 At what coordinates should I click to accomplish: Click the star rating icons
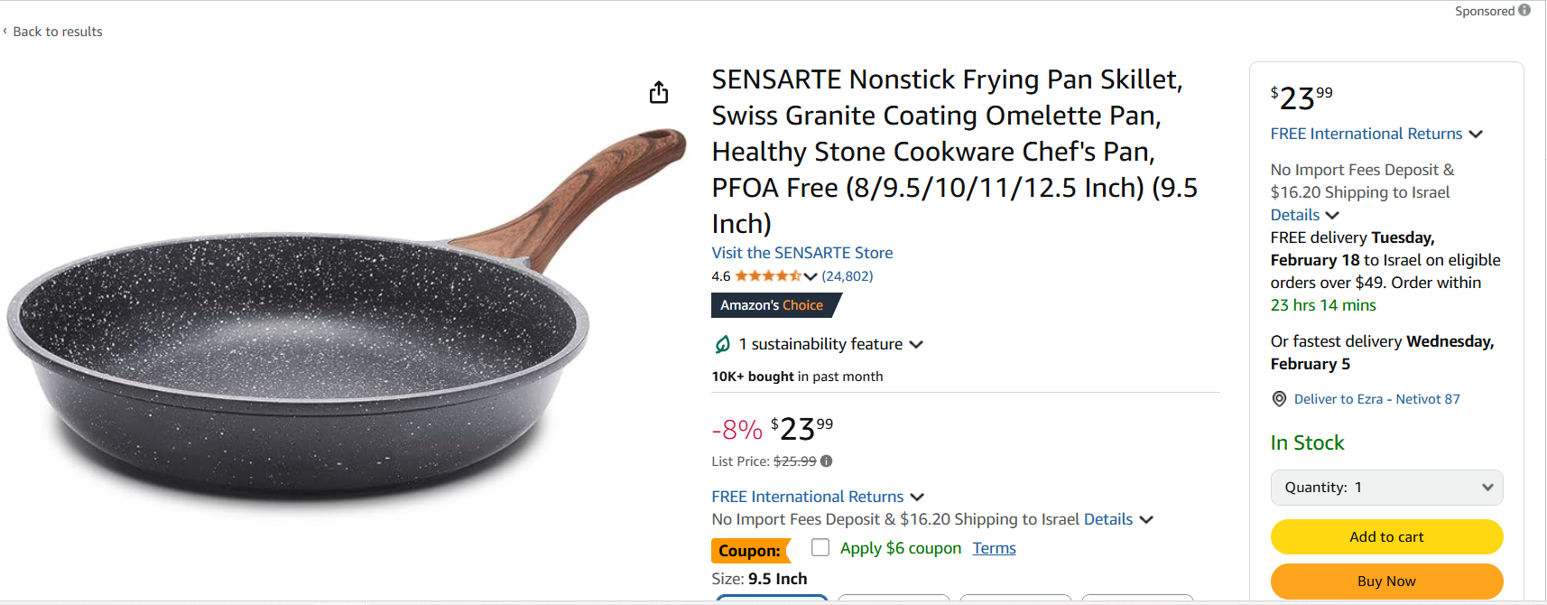(x=767, y=276)
